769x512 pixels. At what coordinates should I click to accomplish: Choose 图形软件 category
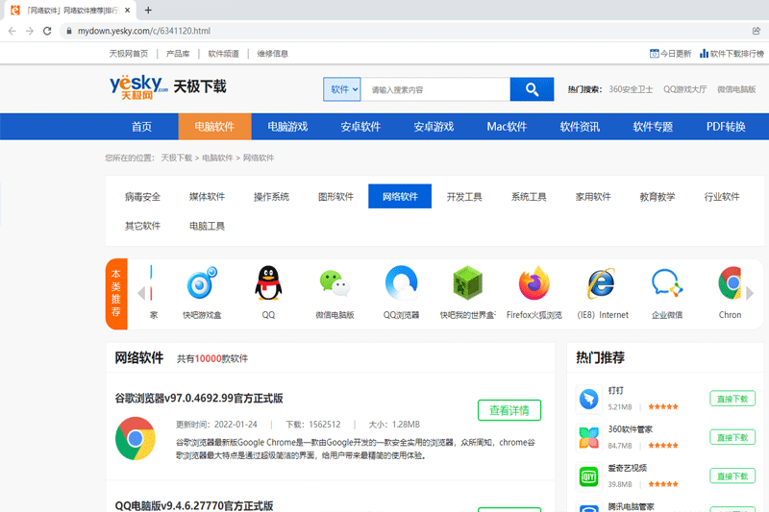point(335,197)
